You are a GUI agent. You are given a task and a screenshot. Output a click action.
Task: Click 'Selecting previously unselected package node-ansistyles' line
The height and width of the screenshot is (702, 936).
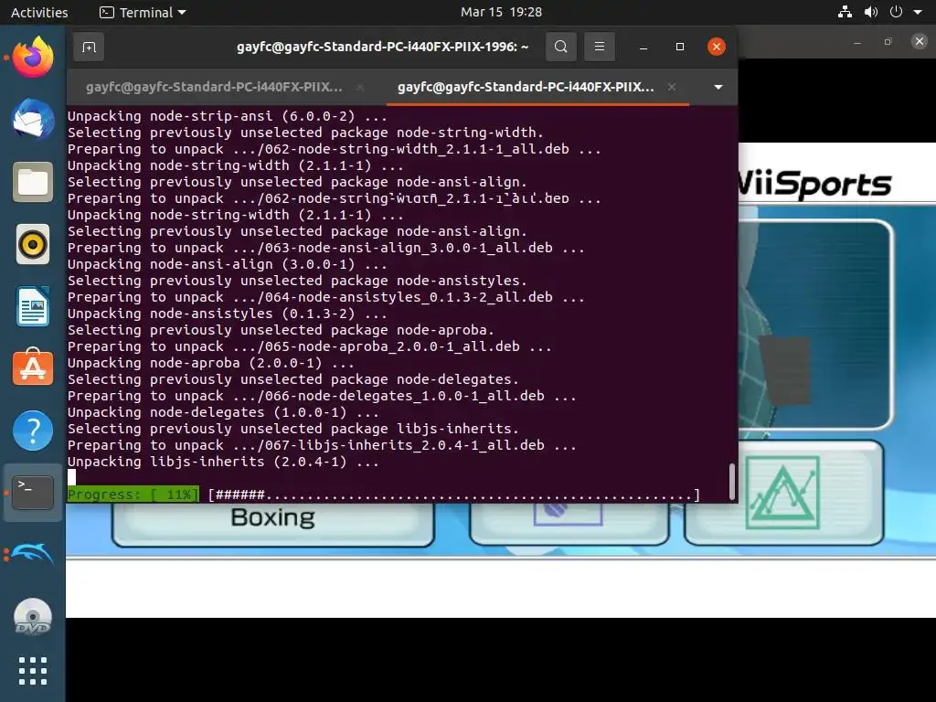297,281
